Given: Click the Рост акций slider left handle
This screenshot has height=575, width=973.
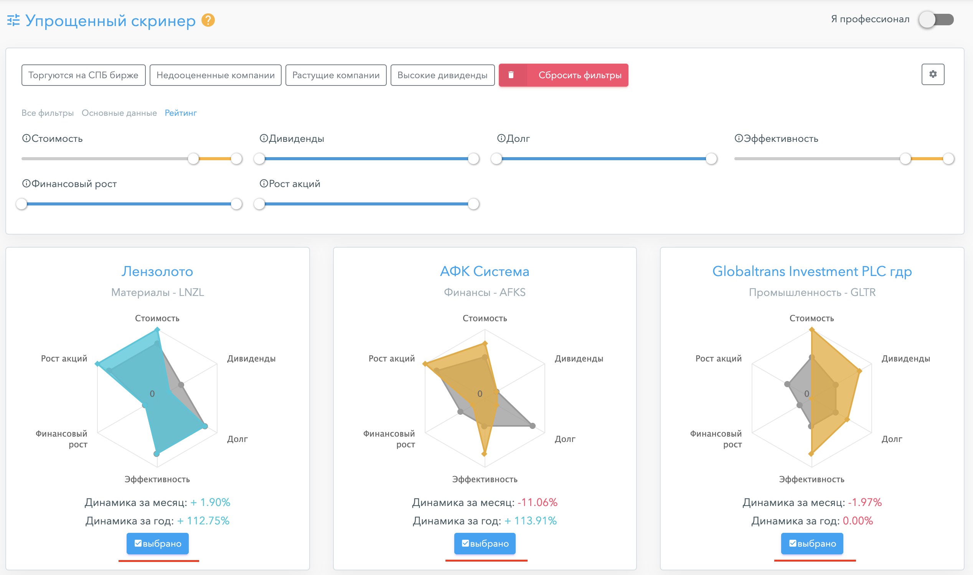Looking at the screenshot, I should pyautogui.click(x=259, y=204).
